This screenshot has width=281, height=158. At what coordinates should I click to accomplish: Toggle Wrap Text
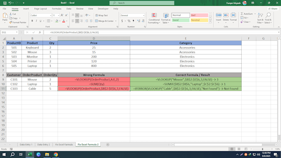(x=101, y=15)
